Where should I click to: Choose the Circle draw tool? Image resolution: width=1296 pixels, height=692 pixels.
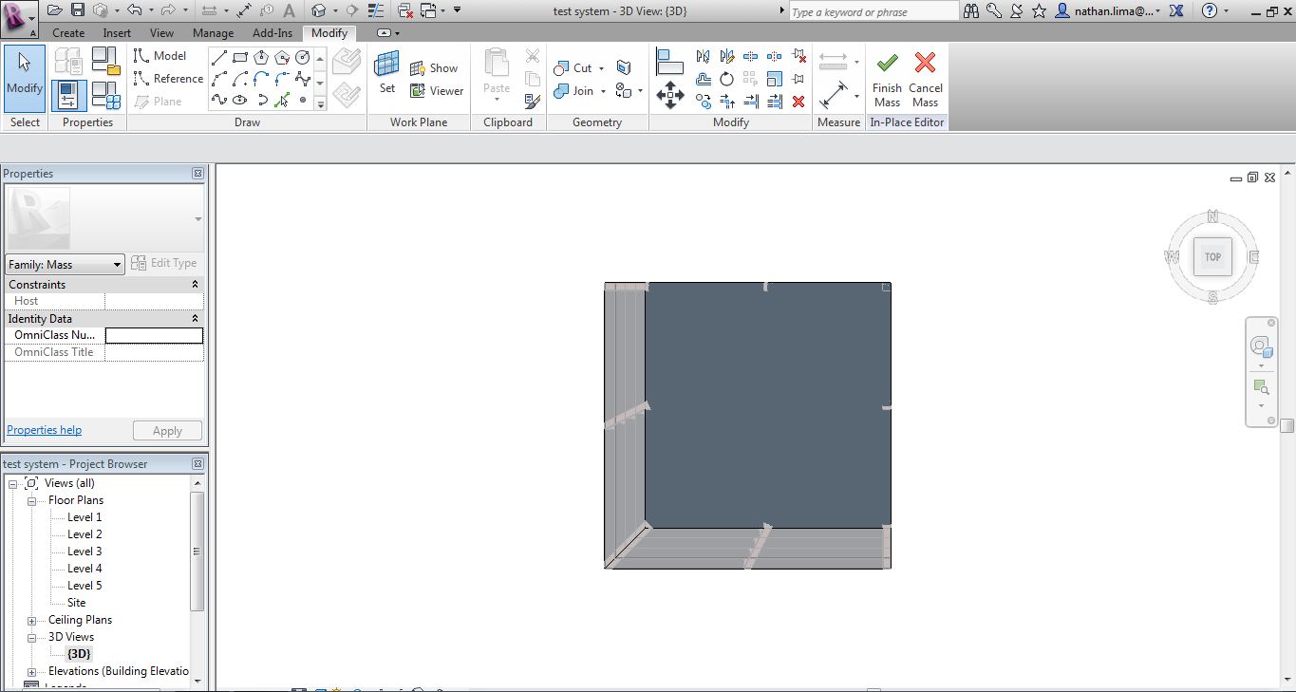(303, 57)
